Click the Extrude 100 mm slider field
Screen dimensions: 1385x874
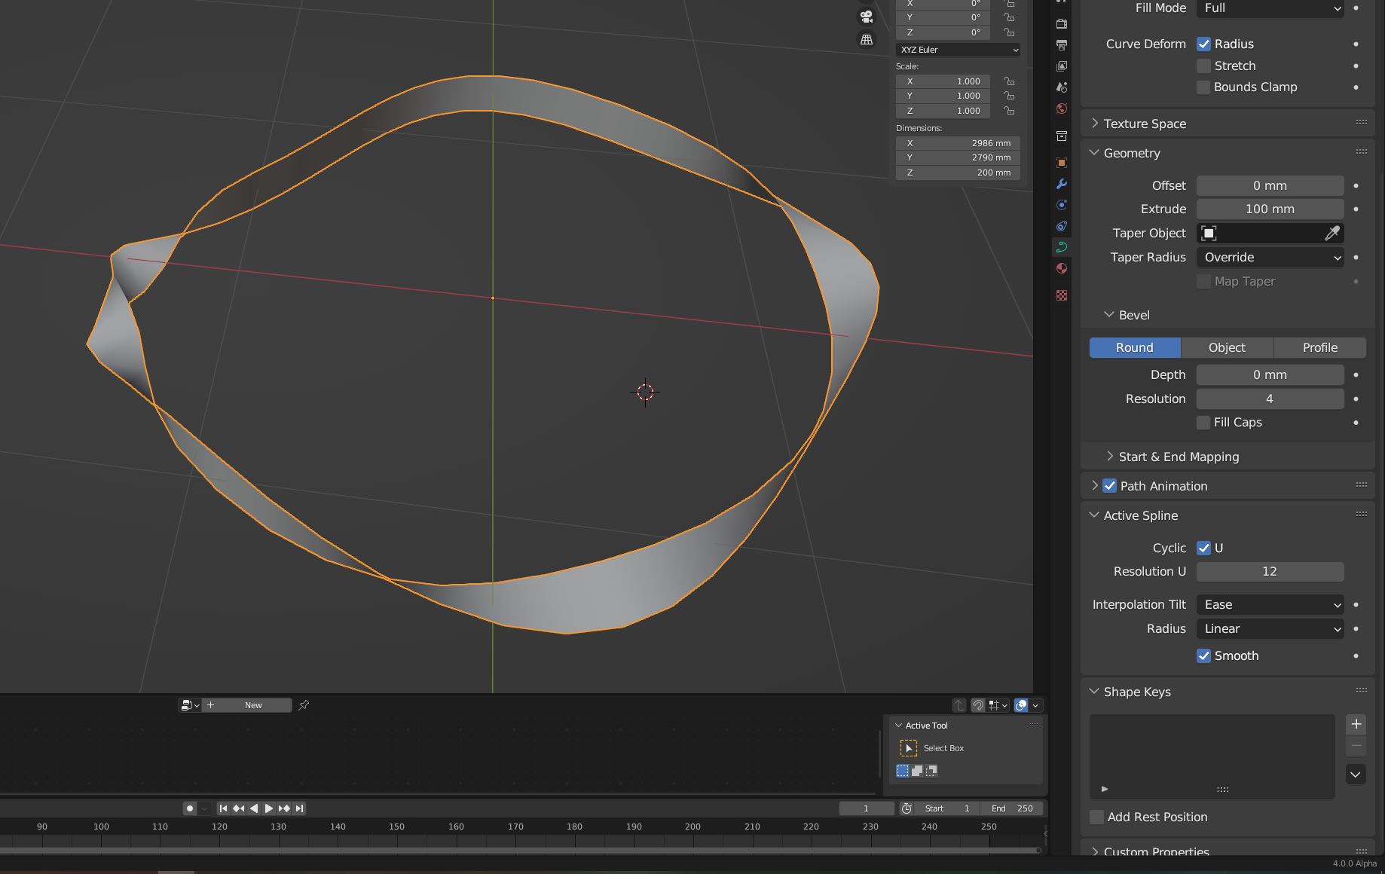click(1270, 209)
